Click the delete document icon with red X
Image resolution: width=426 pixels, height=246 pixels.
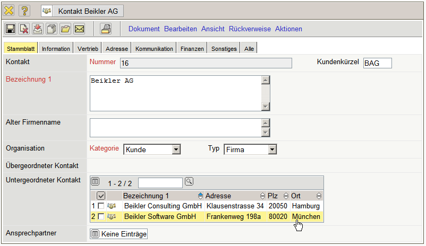24,29
